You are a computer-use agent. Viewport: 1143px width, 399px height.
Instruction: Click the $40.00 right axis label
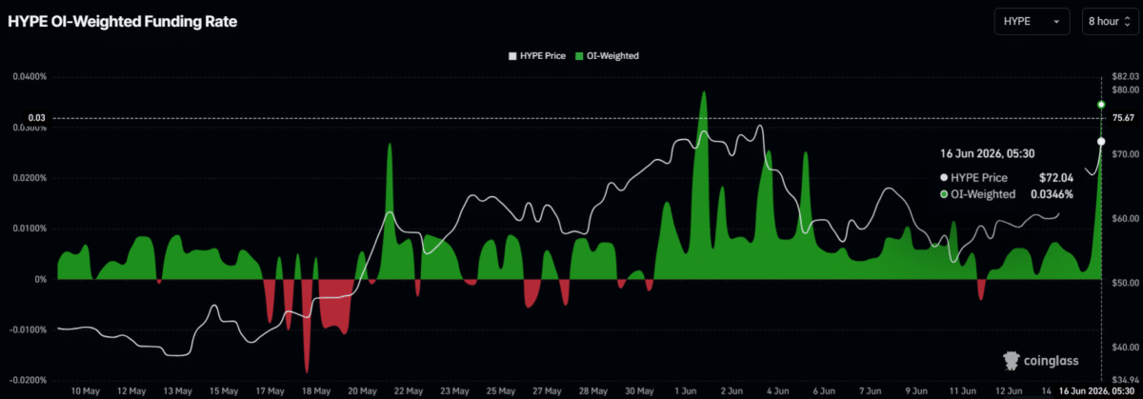pos(1125,349)
